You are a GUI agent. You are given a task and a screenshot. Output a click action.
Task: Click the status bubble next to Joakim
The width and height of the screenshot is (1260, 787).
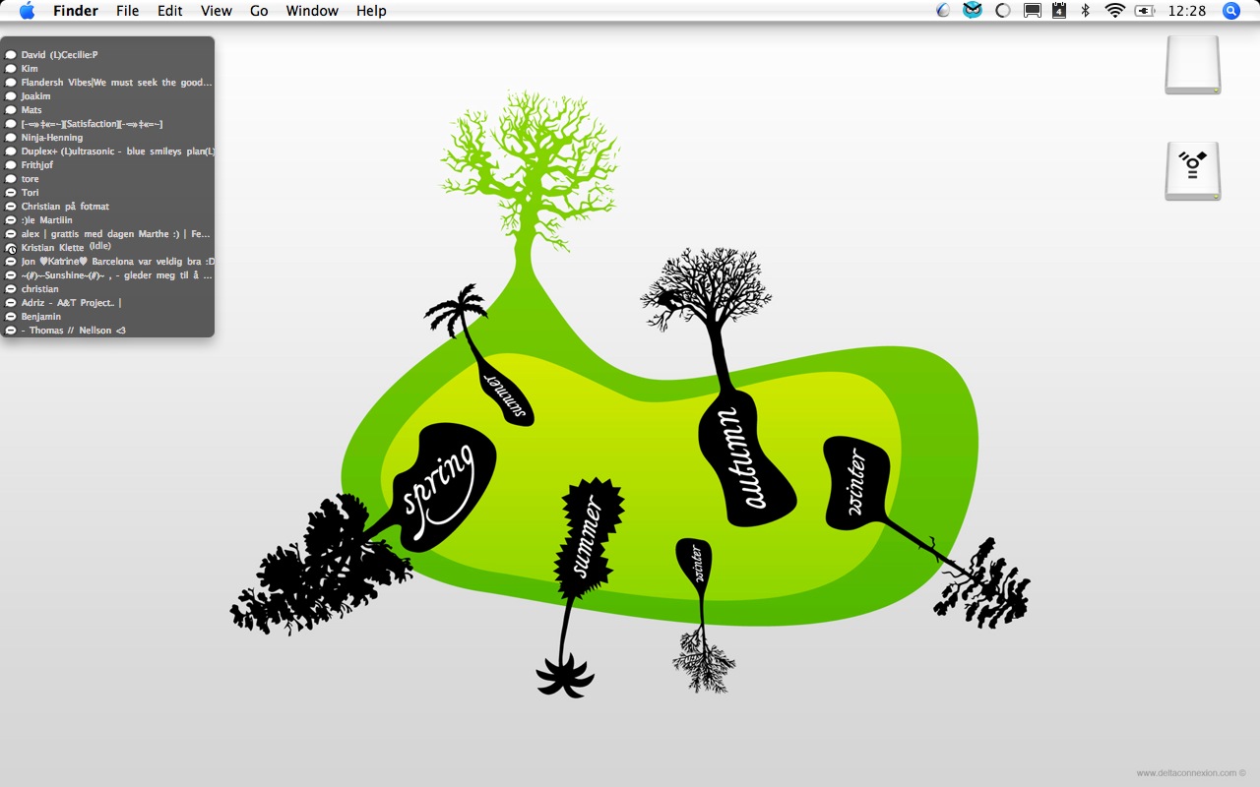coord(11,96)
